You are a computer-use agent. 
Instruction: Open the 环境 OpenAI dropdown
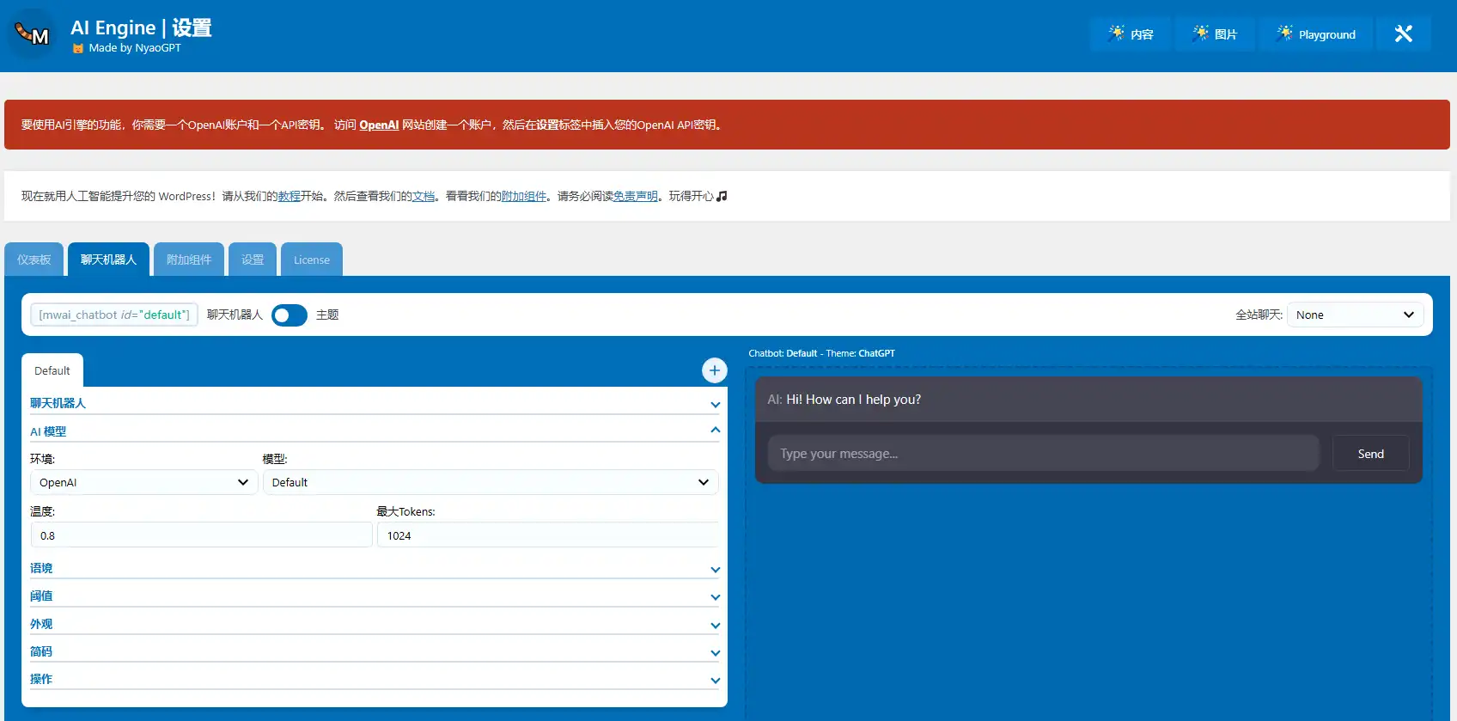tap(144, 482)
